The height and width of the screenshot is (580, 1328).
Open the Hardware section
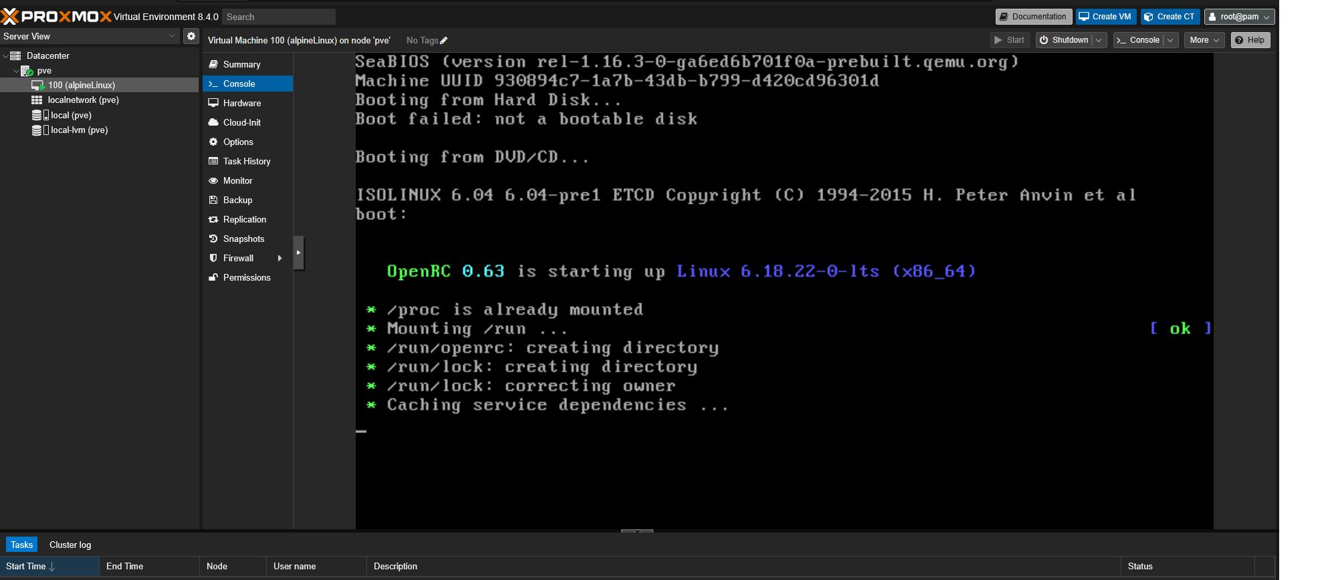(x=247, y=103)
